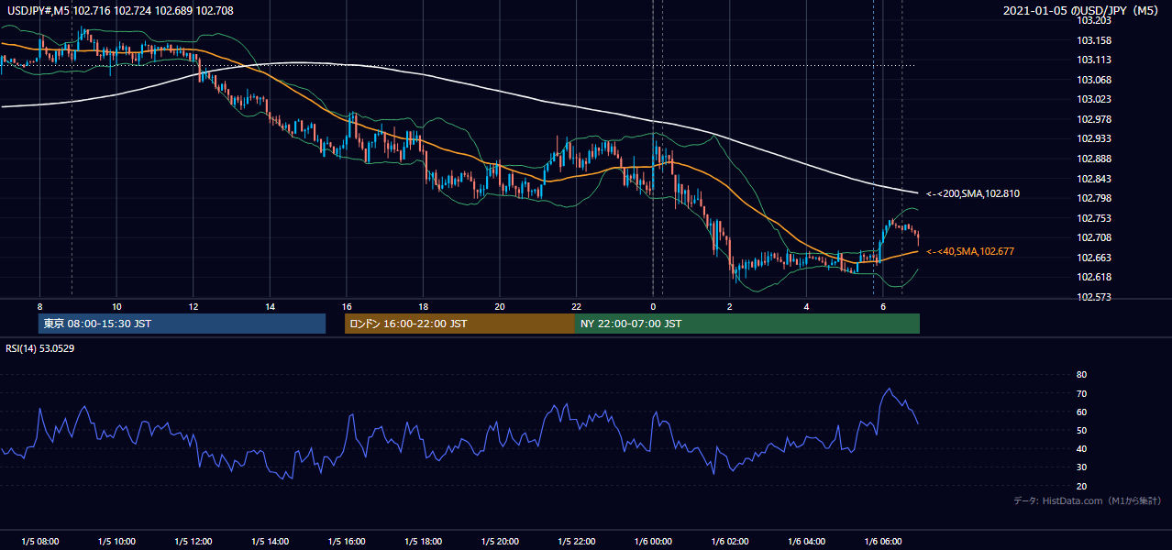Viewport: 1172px width, 550px height.
Task: Click the hour 4 tick under price chart
Action: click(806, 306)
